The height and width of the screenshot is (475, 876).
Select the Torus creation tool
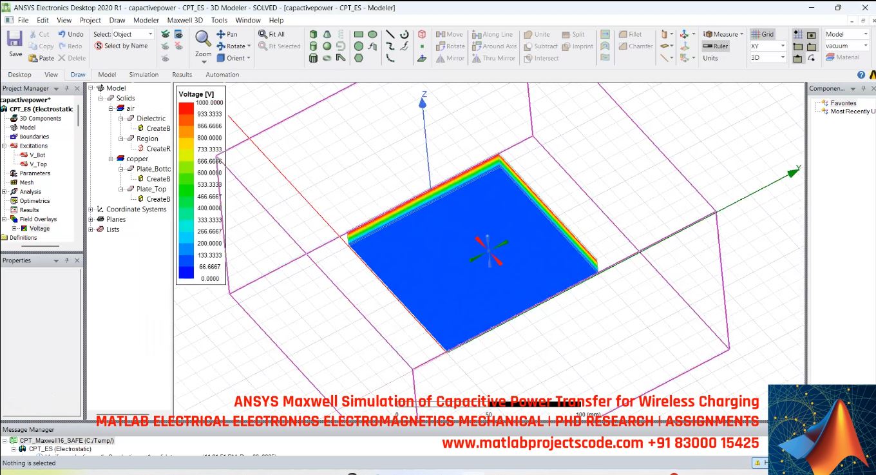pyautogui.click(x=327, y=58)
